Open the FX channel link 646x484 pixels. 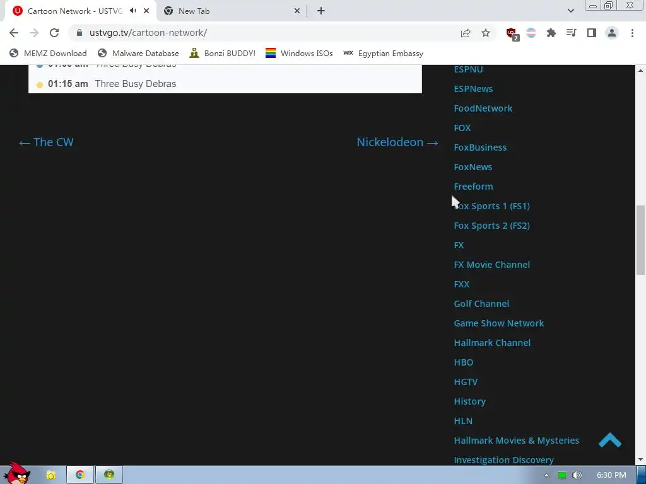coord(459,245)
